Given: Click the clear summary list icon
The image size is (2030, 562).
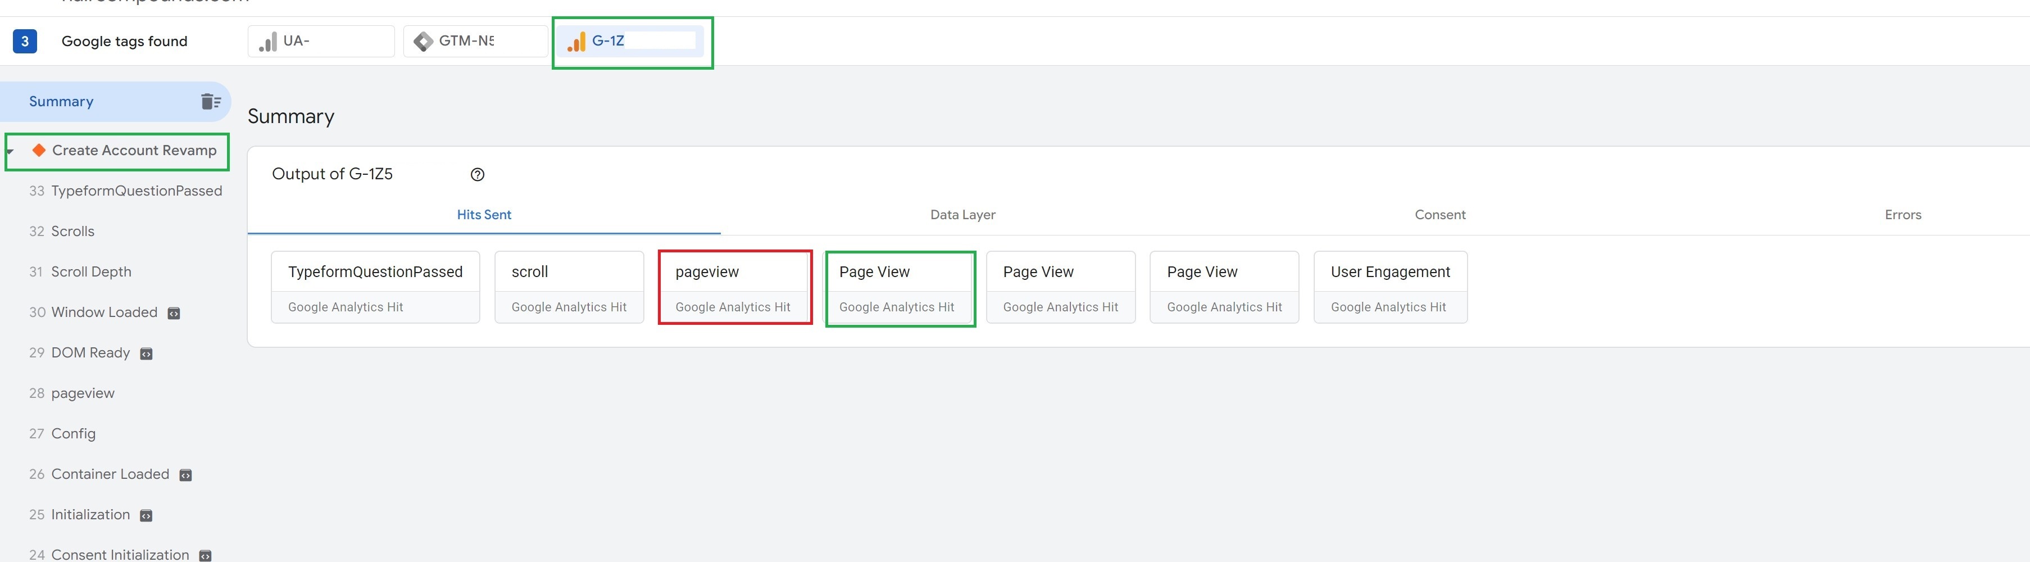Looking at the screenshot, I should tap(210, 102).
